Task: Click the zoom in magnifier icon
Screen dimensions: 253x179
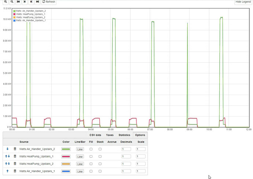Action: coord(5,1)
